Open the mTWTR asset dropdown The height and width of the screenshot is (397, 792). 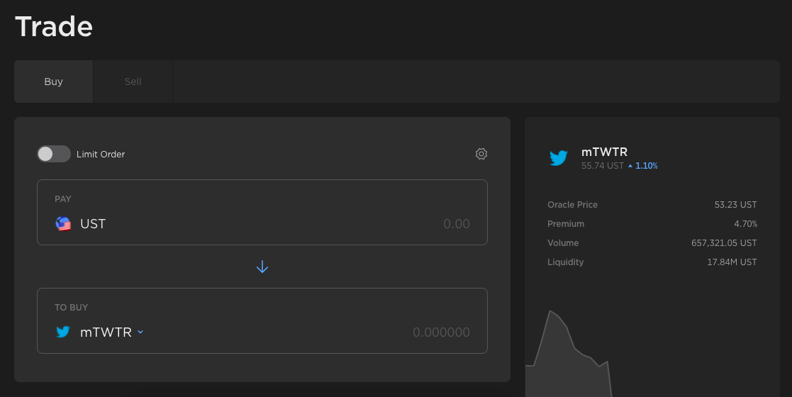tap(111, 332)
